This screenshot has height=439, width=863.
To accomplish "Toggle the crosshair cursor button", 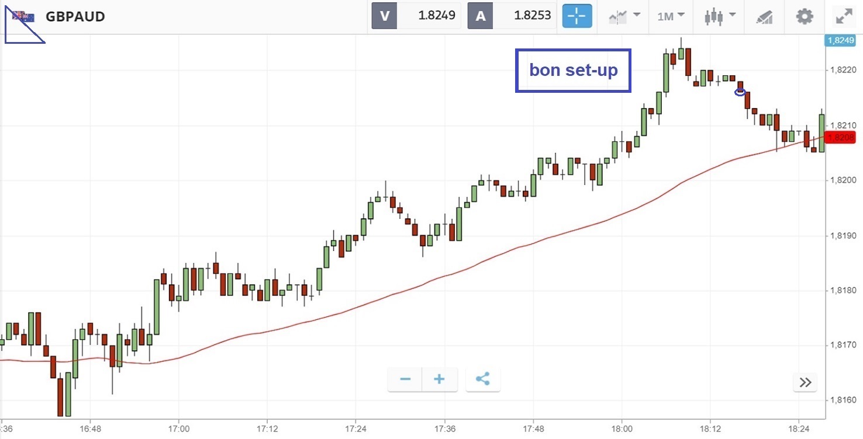I will pos(577,16).
